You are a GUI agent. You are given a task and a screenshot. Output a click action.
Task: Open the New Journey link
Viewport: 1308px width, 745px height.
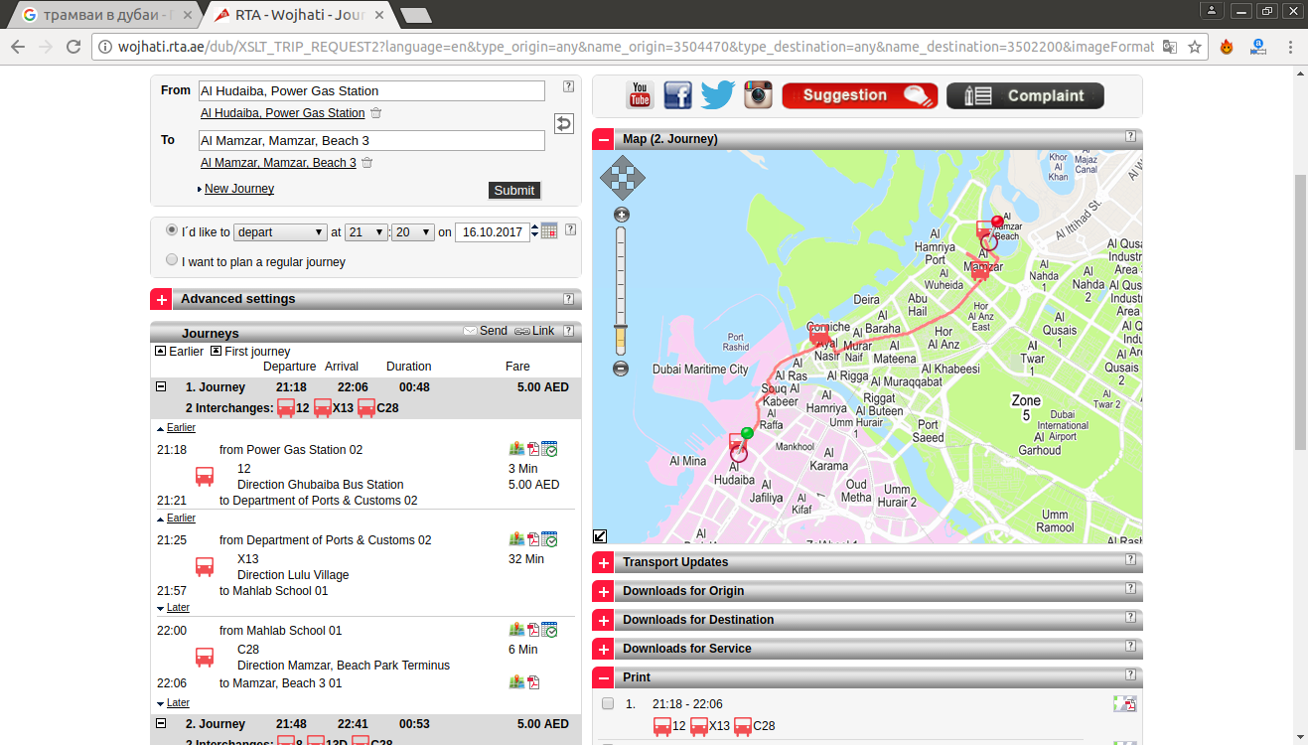[x=238, y=188]
